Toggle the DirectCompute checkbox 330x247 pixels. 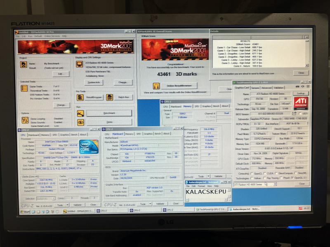[x=276, y=173]
